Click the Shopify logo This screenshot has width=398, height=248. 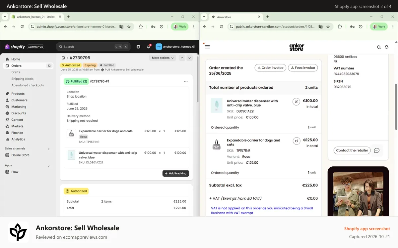click(15, 47)
